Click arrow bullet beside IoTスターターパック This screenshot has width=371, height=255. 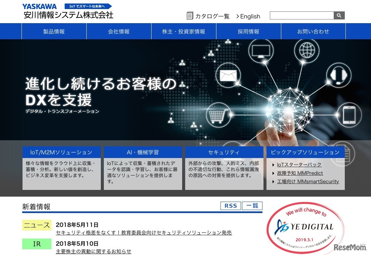click(x=273, y=165)
